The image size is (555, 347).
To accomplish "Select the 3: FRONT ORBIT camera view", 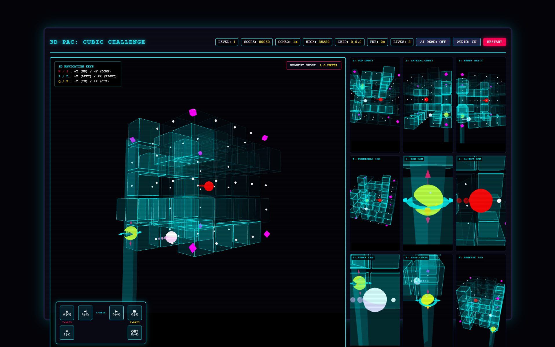I will click(x=481, y=105).
